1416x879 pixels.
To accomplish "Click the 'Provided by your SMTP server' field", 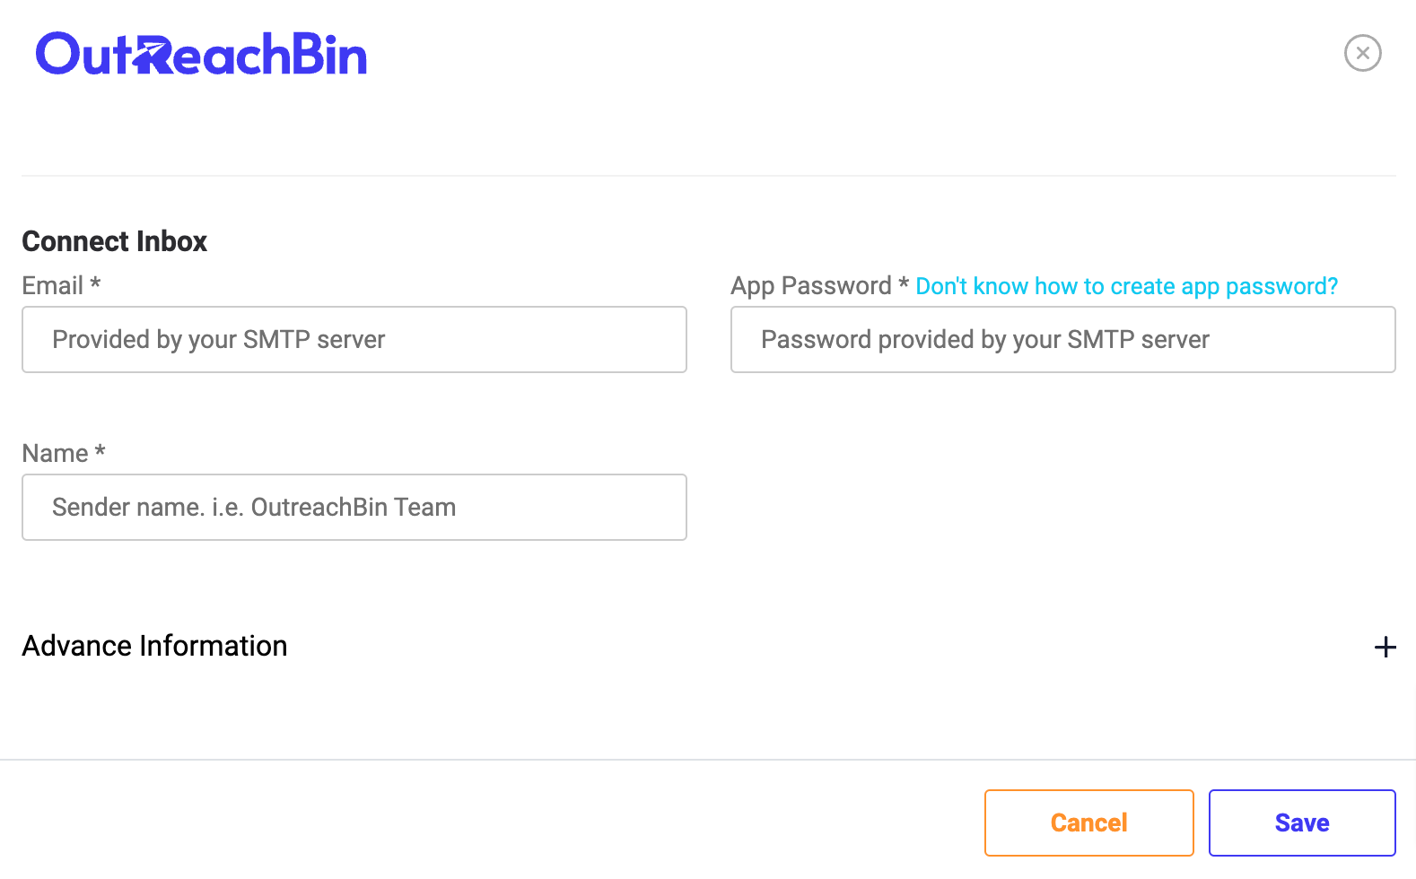I will 354,339.
